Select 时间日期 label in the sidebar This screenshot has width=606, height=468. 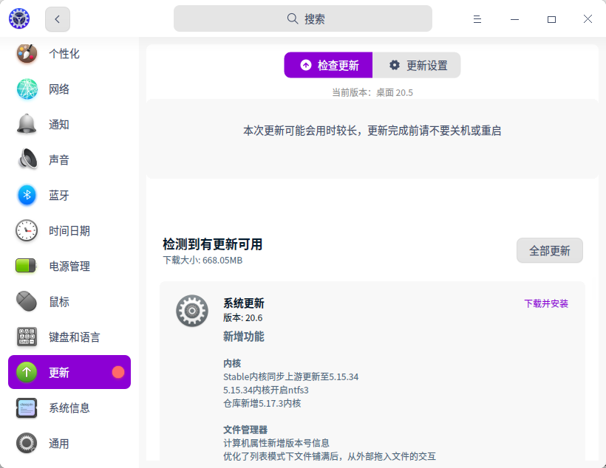click(x=69, y=231)
